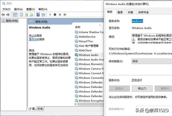This screenshot has width=172, height=116.
Task: Click gear icon beside WalletService
Action: [76, 37]
